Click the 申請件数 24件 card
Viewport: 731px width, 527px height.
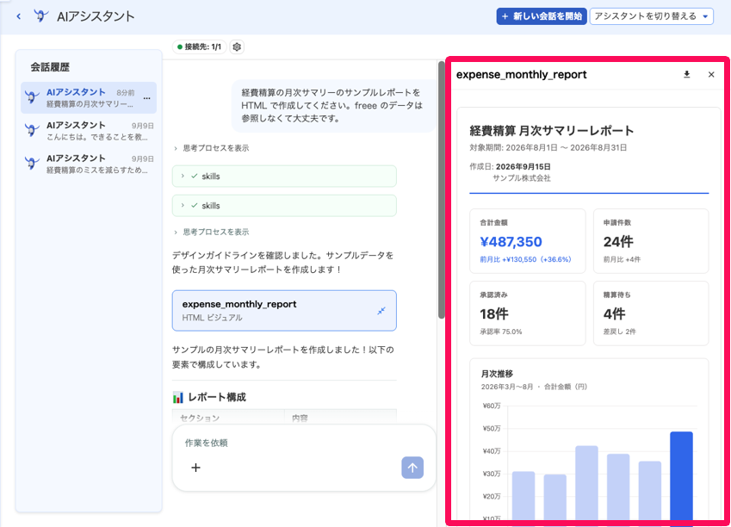[651, 241]
